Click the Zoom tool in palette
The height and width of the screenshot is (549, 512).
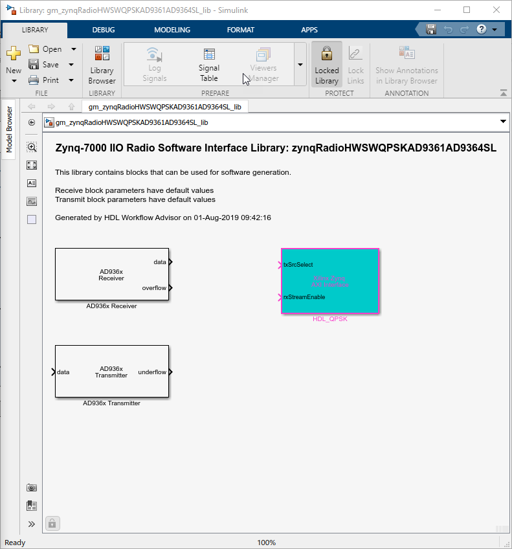(x=32, y=147)
